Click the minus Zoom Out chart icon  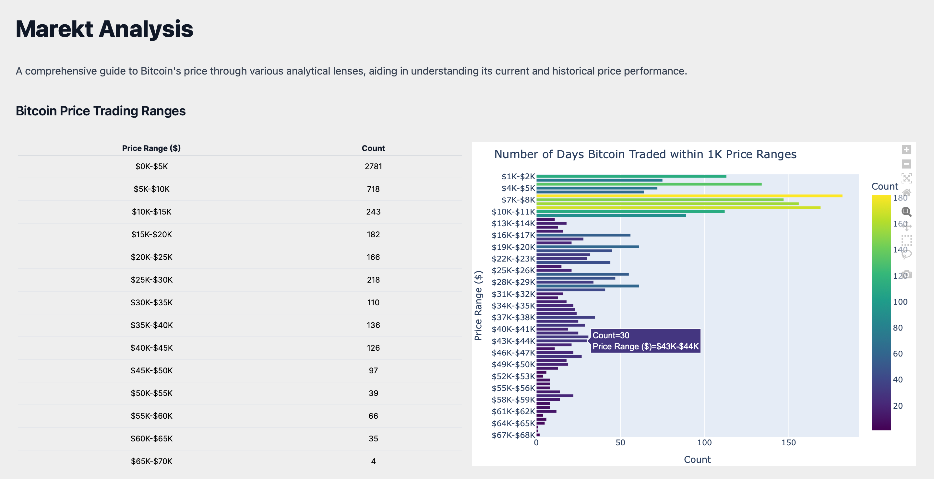(906, 164)
